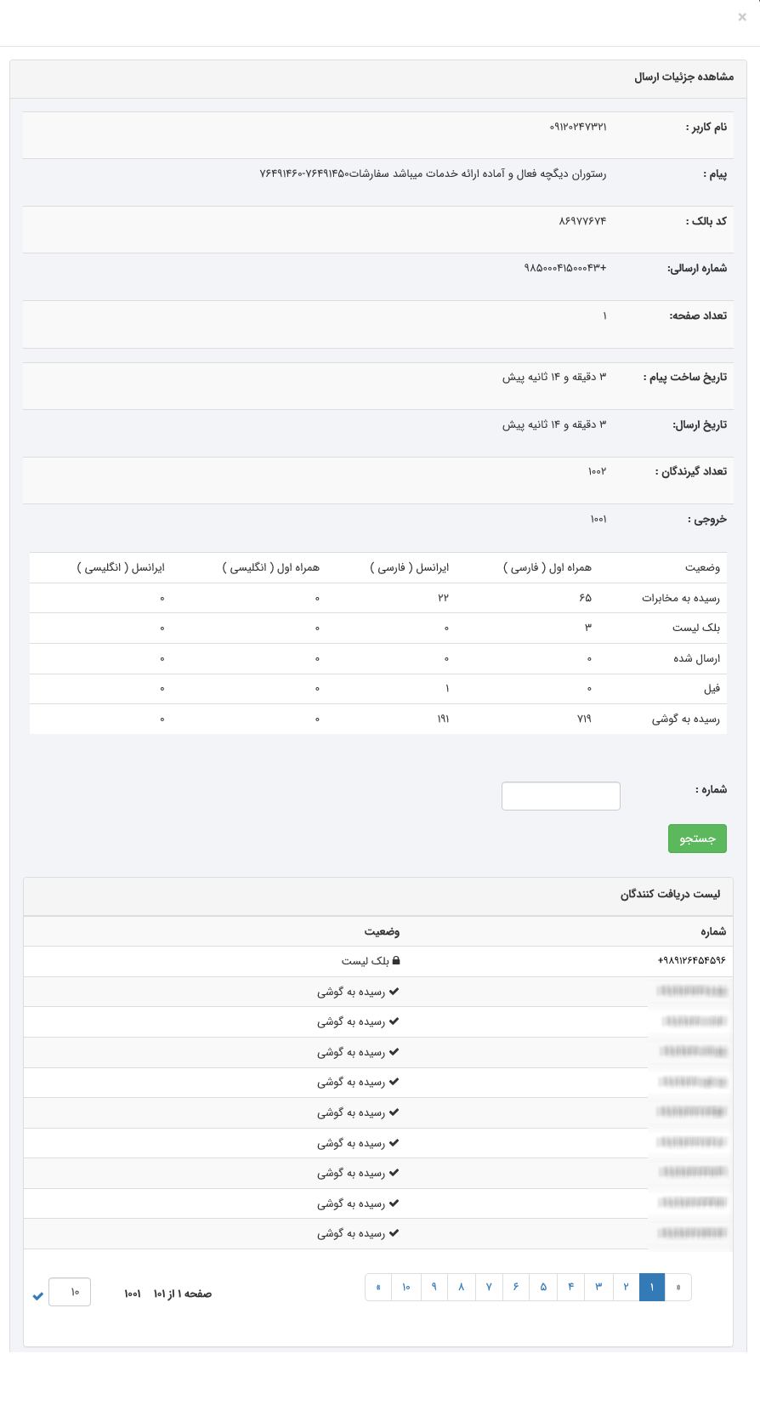The height and width of the screenshot is (1405, 760).
Task: Click previous pages arrow before page 1
Action: click(678, 1287)
